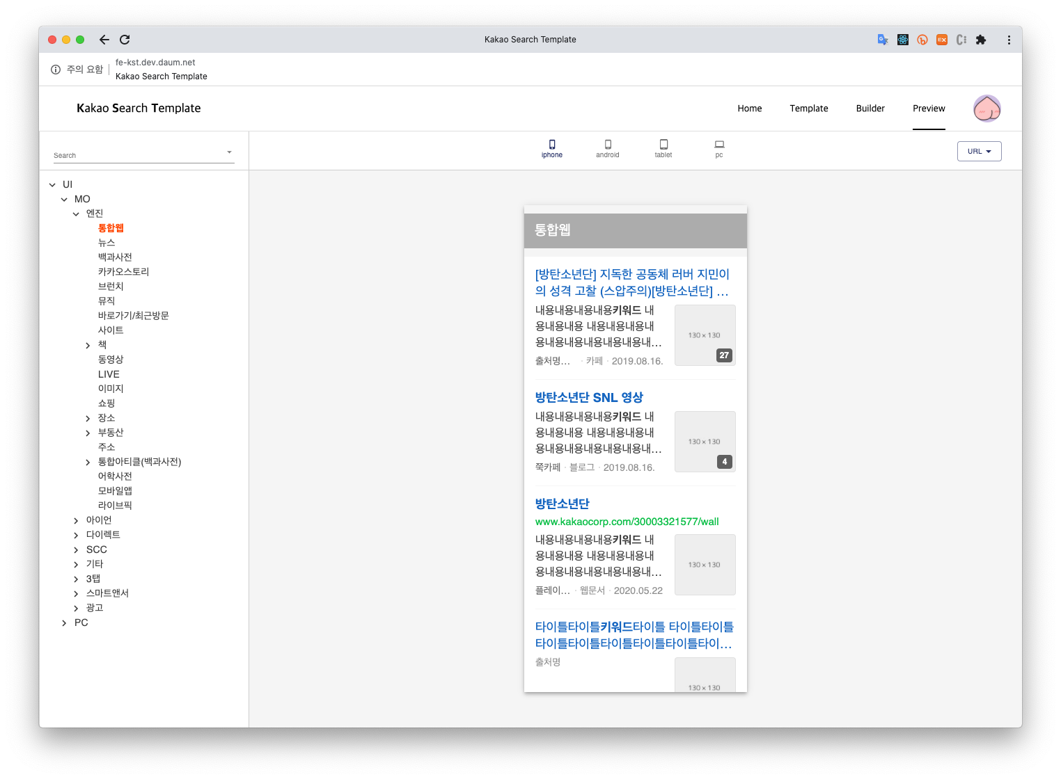Select 뮤직 in the tree
The width and height of the screenshot is (1061, 779).
pyautogui.click(x=107, y=301)
